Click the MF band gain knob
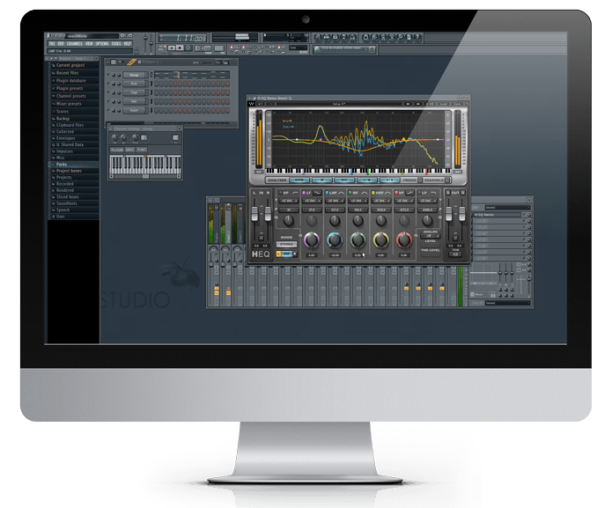Screen dimensions: 612x508 click(x=358, y=240)
